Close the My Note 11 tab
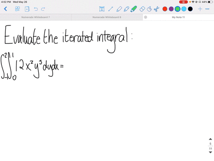214x161 pixels. point(146,17)
